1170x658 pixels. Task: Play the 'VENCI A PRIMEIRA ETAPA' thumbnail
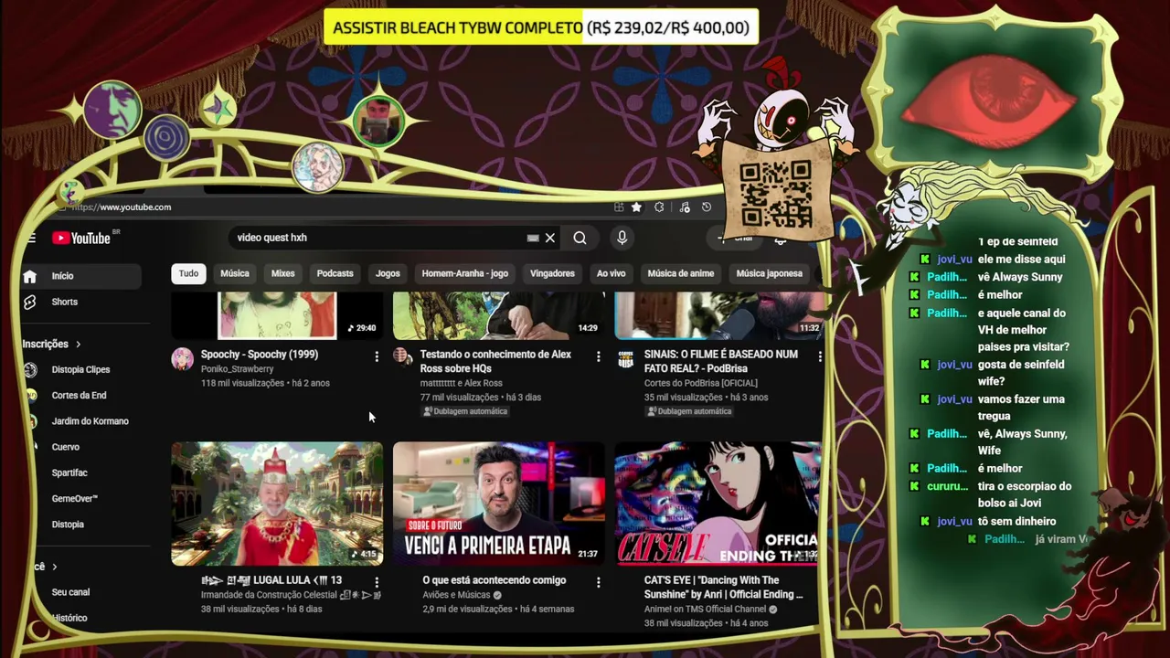tap(499, 504)
